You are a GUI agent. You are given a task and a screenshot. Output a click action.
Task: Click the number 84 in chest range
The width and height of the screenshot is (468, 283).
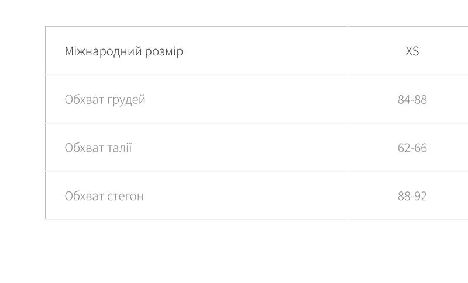(404, 99)
